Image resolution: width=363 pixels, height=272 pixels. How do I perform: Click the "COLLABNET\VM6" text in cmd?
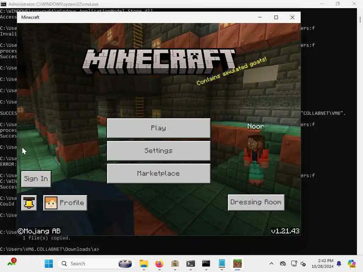[x=323, y=113]
